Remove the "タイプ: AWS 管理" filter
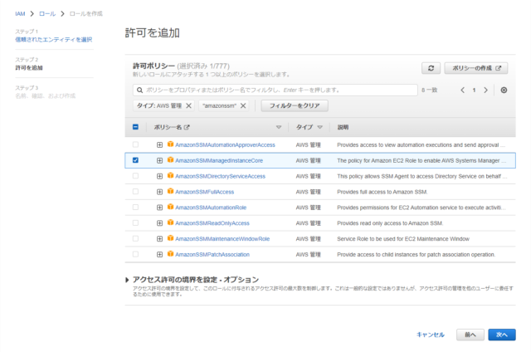 pos(188,105)
